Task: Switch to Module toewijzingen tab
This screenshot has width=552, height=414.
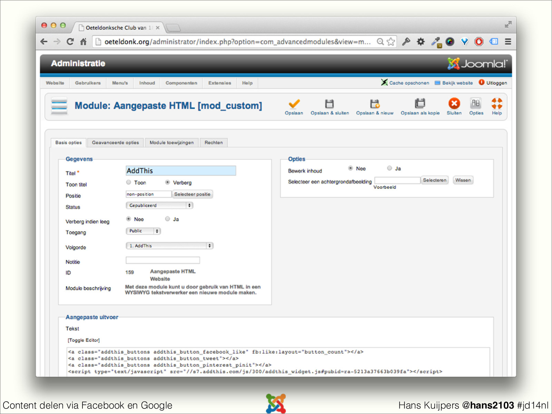Action: [x=171, y=142]
